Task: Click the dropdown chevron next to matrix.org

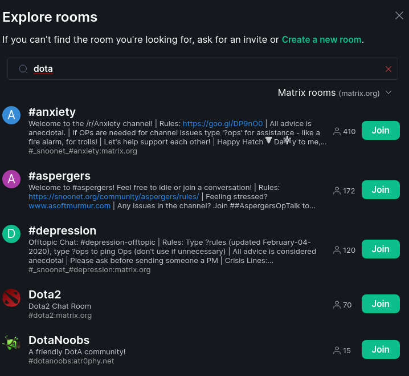Action: (388, 92)
